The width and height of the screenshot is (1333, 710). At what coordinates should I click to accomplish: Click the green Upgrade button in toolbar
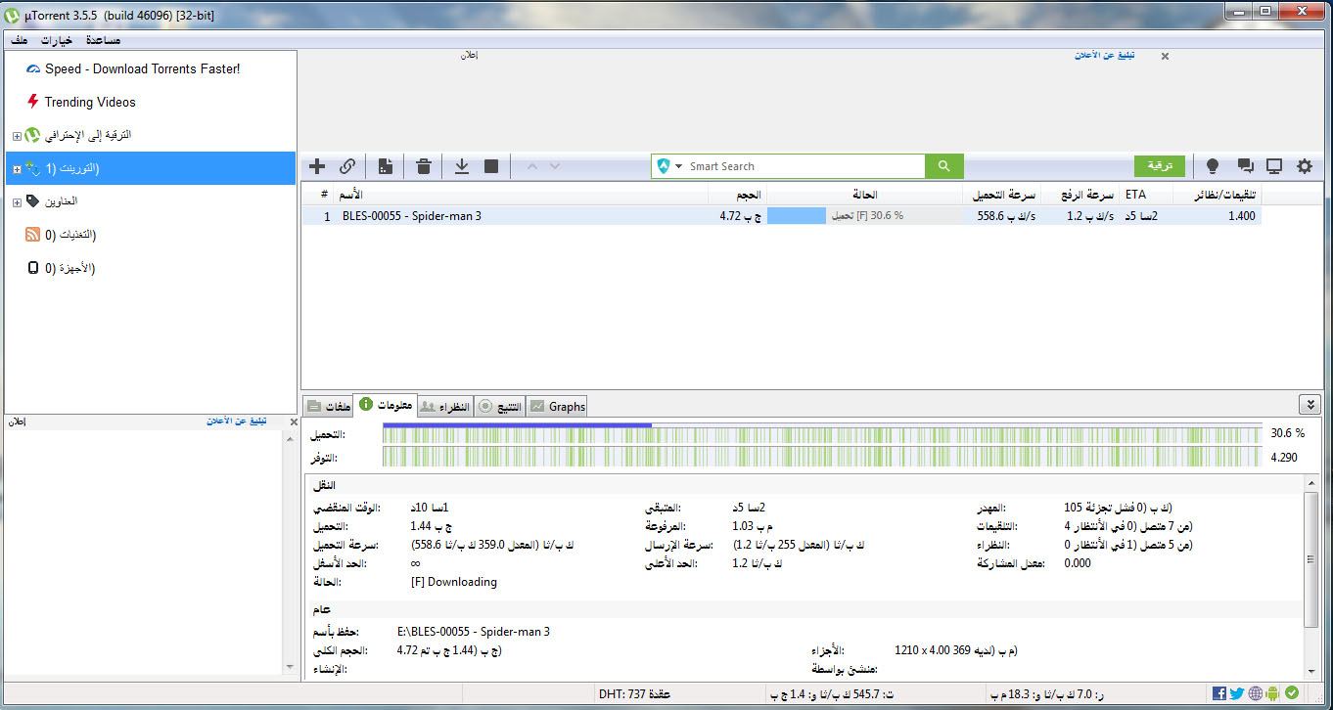pos(1159,166)
